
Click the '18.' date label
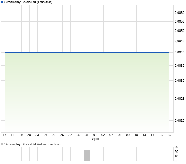(13, 135)
